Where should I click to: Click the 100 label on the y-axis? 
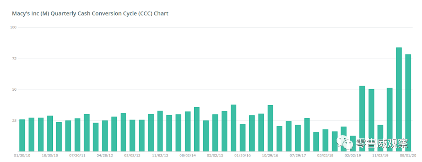(13, 27)
